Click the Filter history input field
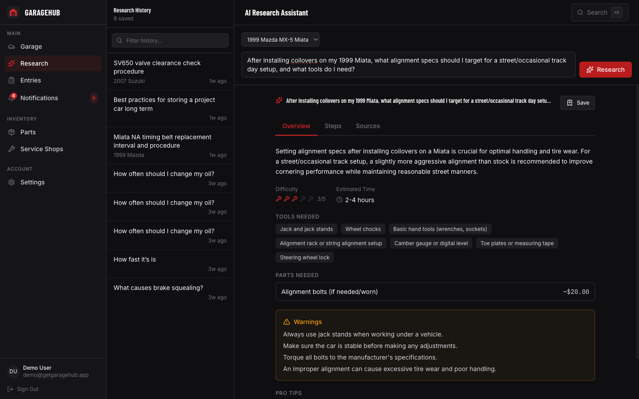This screenshot has height=399, width=639. tap(170, 40)
